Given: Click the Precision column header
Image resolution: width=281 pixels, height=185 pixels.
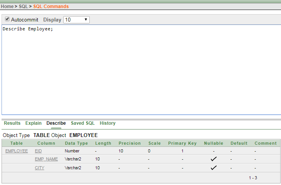Looking at the screenshot, I should point(130,143).
